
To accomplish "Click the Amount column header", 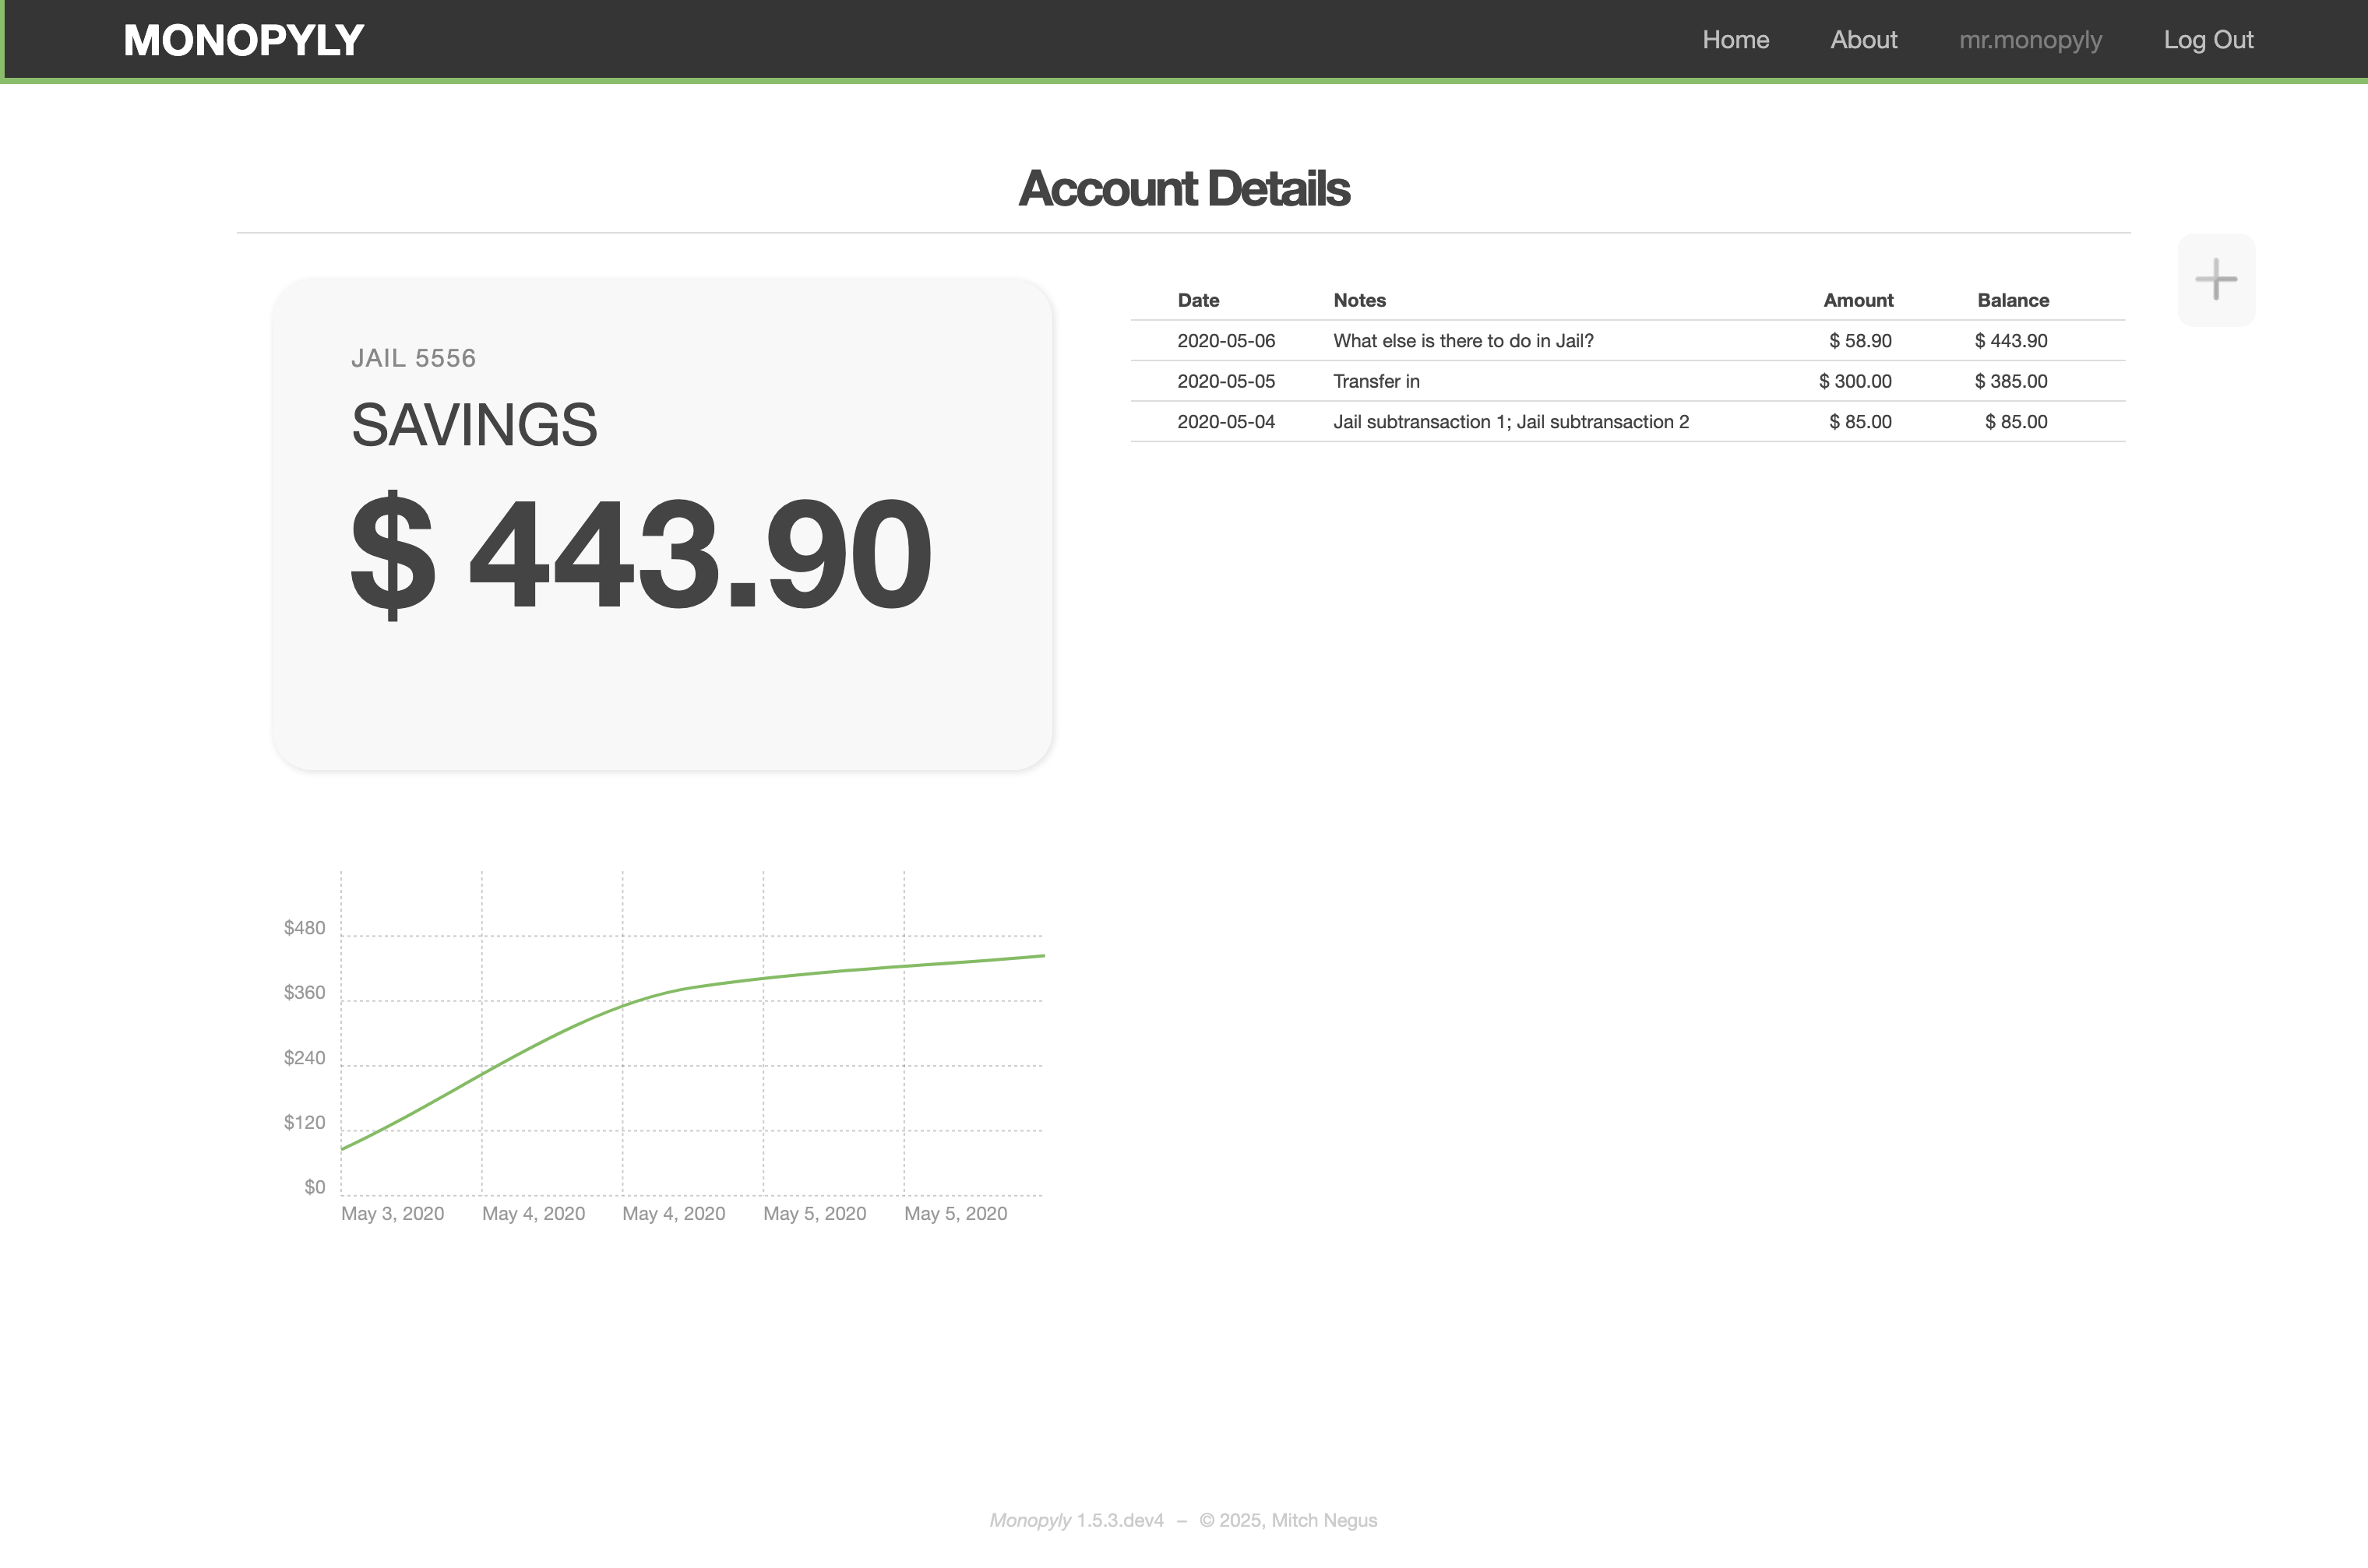I will [x=1857, y=300].
